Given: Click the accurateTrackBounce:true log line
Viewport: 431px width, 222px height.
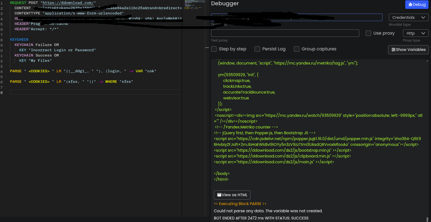Looking at the screenshot, I should (249, 92).
